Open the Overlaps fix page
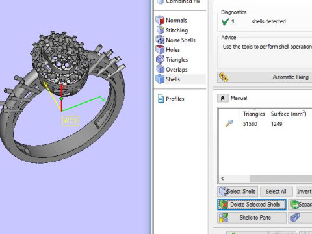This screenshot has width=312, height=234. point(172,70)
